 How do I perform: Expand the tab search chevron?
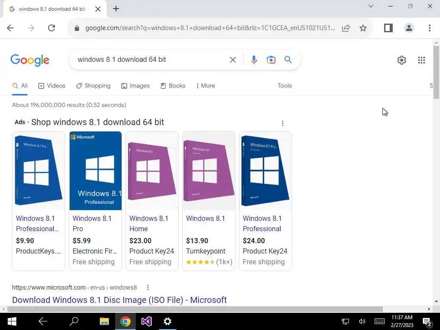[x=371, y=6]
